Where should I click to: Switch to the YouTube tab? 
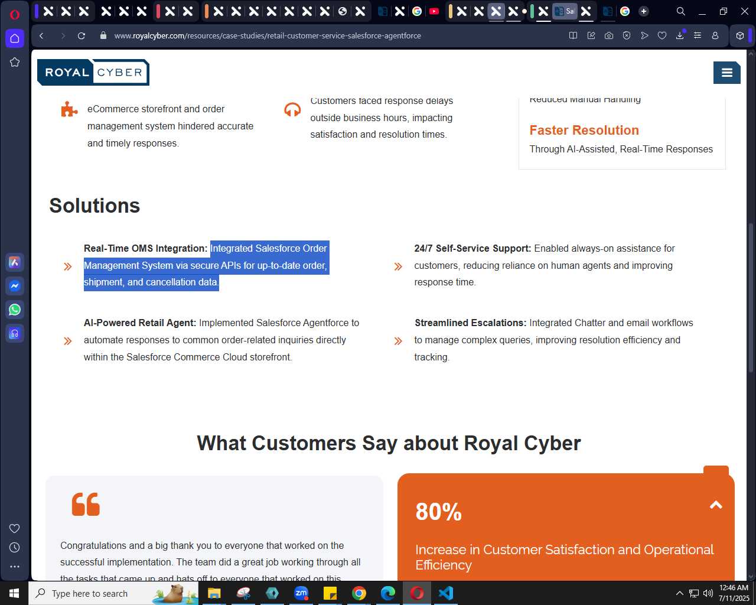tap(434, 11)
